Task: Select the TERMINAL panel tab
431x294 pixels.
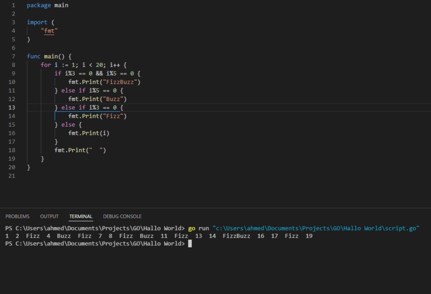Action: pos(81,216)
